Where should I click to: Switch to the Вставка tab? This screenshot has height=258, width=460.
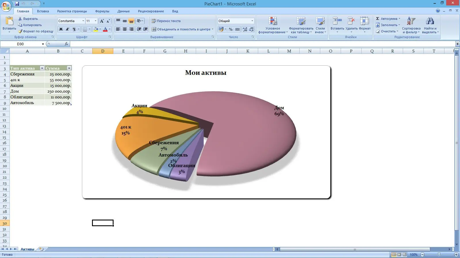point(43,11)
